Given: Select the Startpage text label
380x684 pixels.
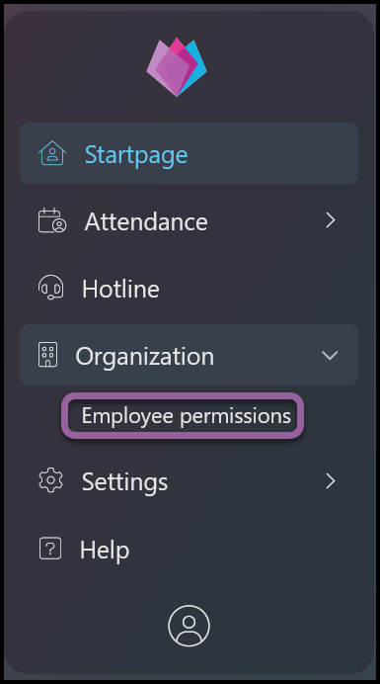Looking at the screenshot, I should 136,155.
